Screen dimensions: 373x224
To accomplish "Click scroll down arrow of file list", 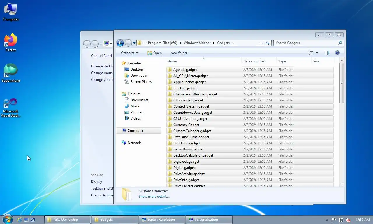I will point(342,184).
